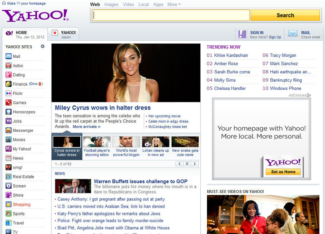Click the house icon beside Make Y! homepage

tap(4, 3)
